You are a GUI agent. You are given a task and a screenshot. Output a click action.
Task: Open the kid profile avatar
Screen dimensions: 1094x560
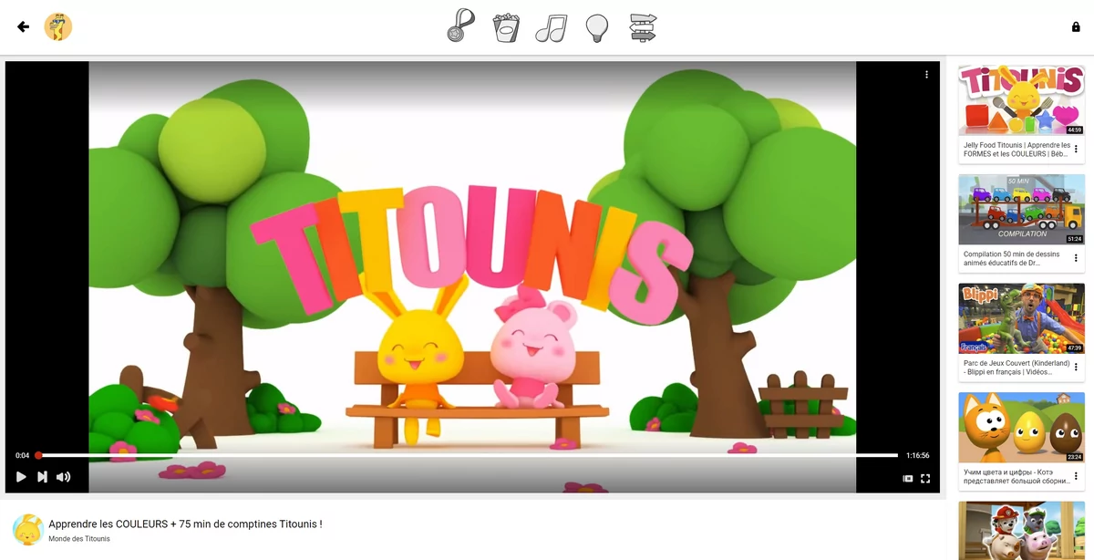click(58, 27)
